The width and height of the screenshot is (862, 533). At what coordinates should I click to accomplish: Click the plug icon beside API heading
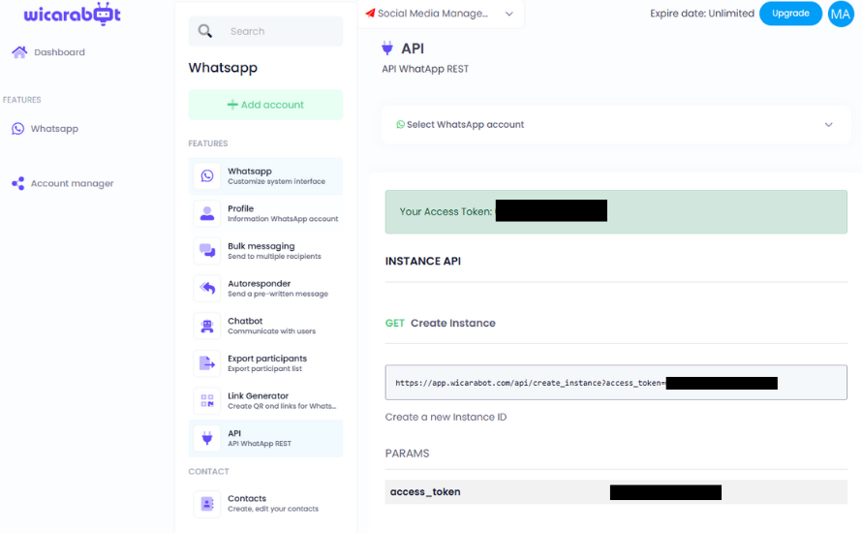tap(387, 48)
